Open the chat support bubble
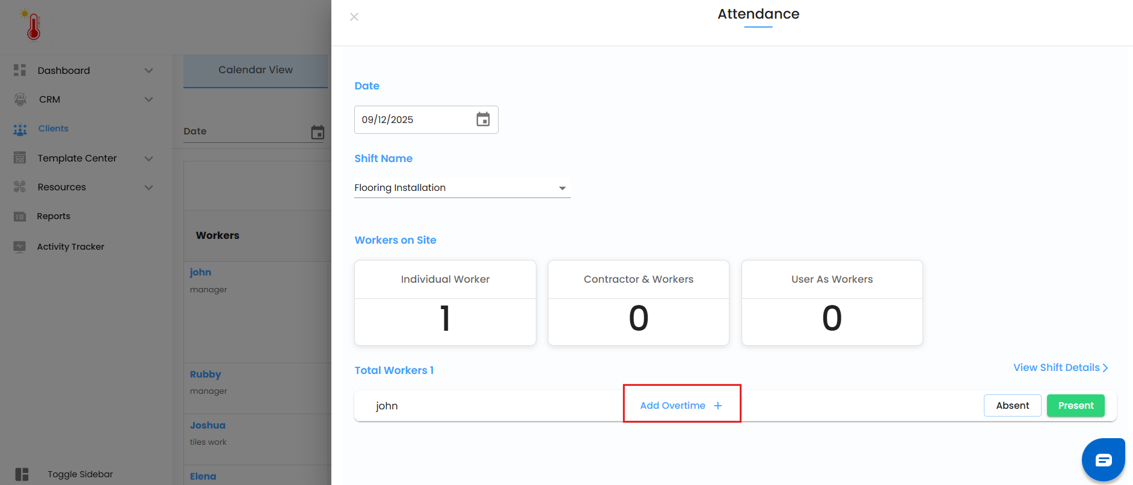The height and width of the screenshot is (485, 1133). [1103, 460]
